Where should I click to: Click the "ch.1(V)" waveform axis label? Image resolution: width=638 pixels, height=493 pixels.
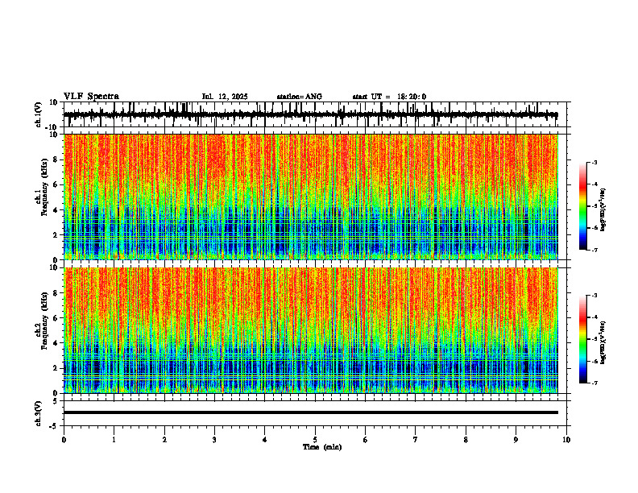[38, 114]
